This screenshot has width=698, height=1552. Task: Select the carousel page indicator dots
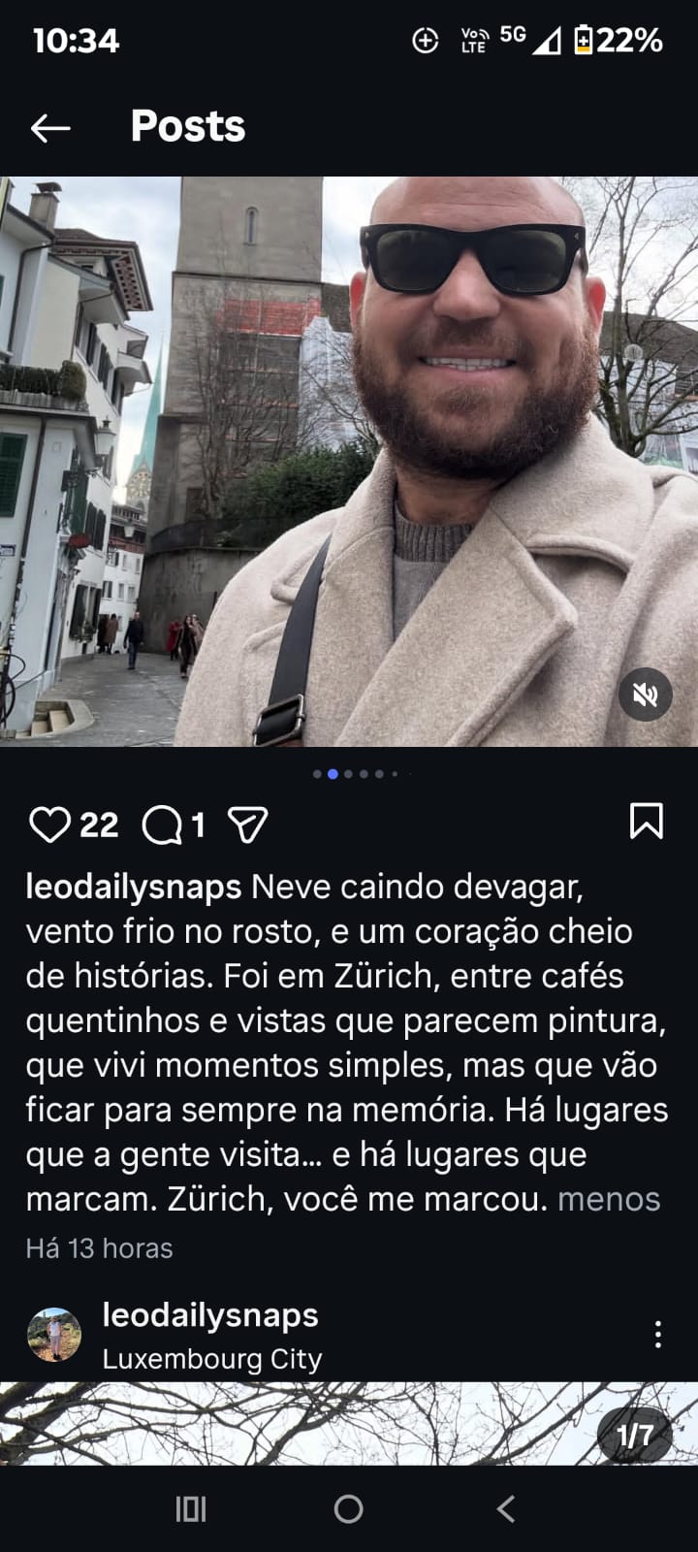[356, 774]
